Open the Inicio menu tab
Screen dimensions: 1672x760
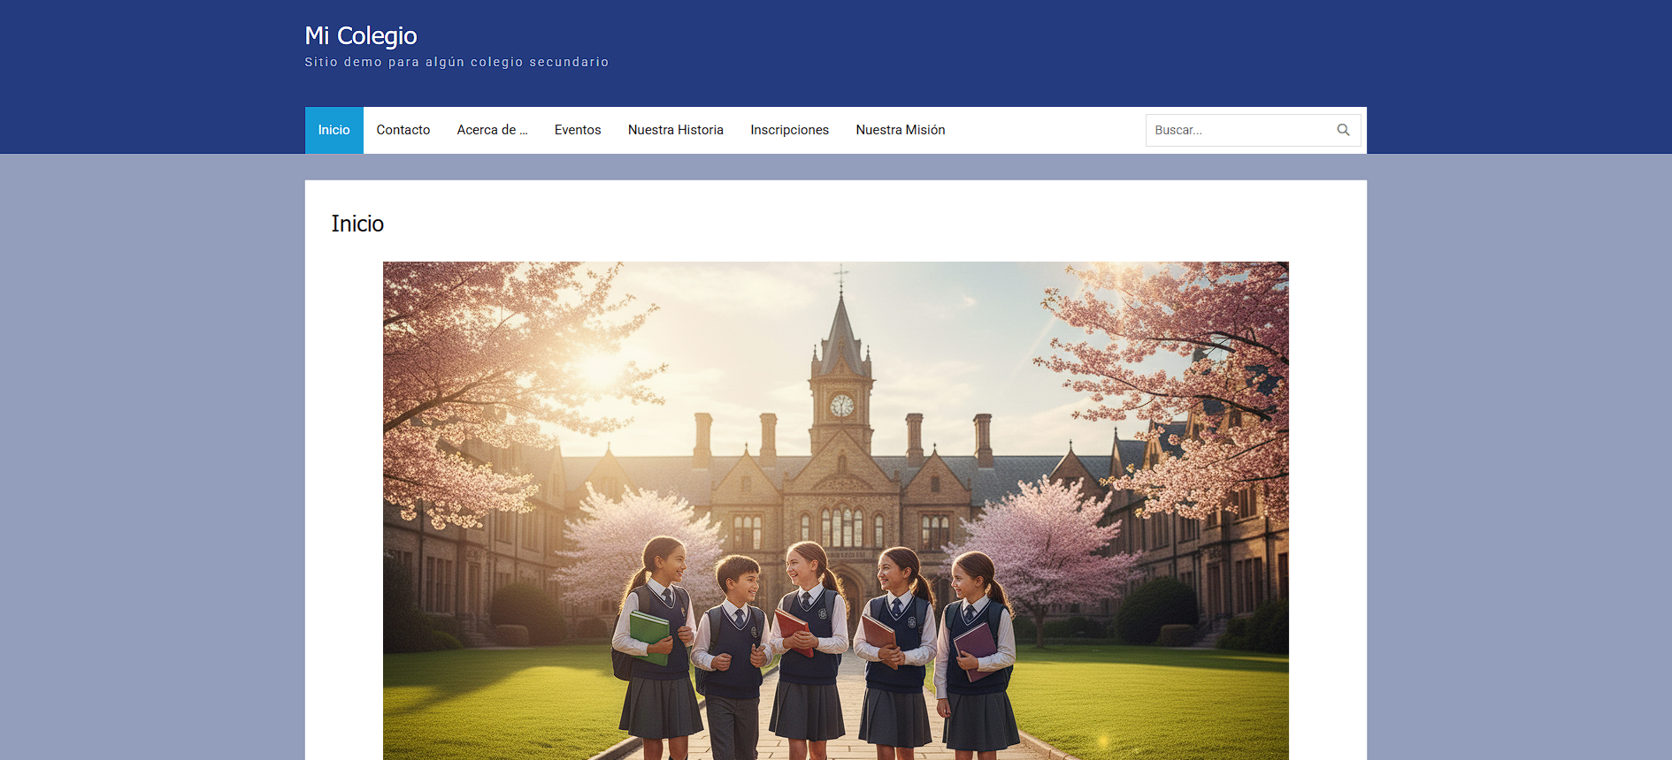(334, 130)
